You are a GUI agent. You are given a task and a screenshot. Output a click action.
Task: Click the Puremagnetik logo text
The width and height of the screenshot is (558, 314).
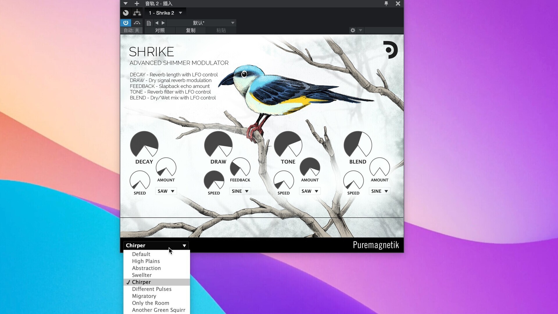tap(376, 245)
